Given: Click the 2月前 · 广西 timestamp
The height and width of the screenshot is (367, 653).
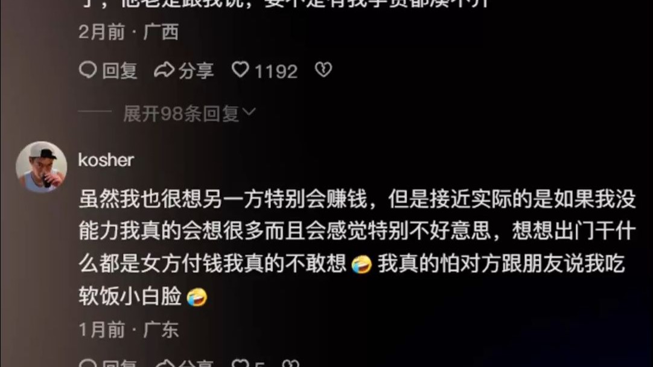Looking at the screenshot, I should tap(129, 32).
